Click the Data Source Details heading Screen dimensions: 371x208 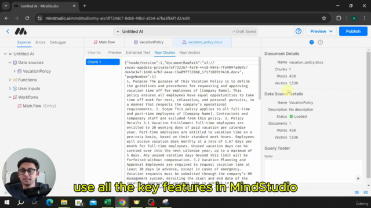(283, 94)
